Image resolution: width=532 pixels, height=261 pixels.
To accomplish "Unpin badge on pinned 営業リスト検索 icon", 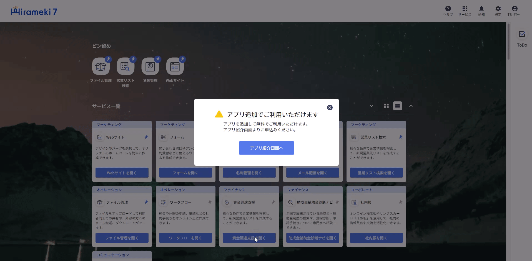I will click(x=133, y=59).
